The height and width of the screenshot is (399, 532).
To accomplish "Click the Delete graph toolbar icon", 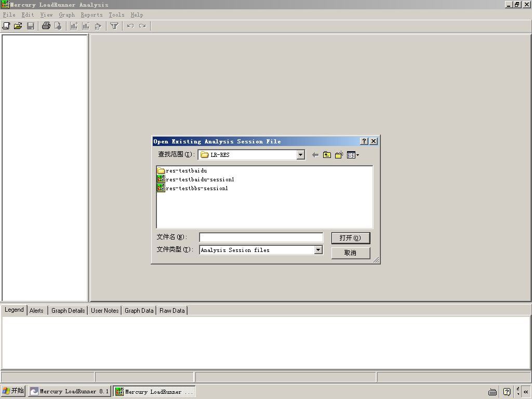I will [x=86, y=26].
